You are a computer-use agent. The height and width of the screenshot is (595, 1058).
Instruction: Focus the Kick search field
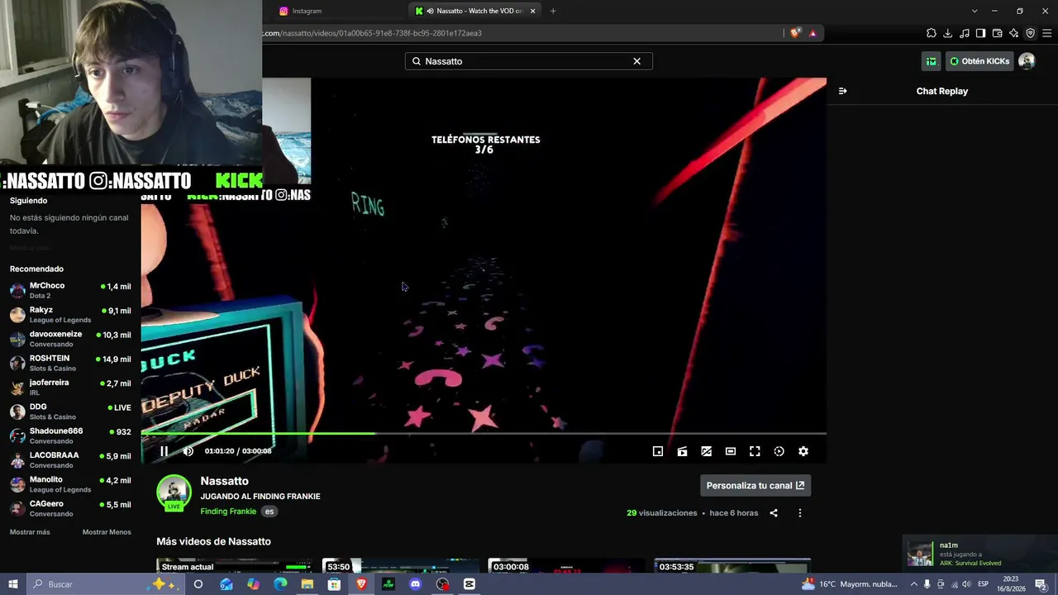coord(529,61)
